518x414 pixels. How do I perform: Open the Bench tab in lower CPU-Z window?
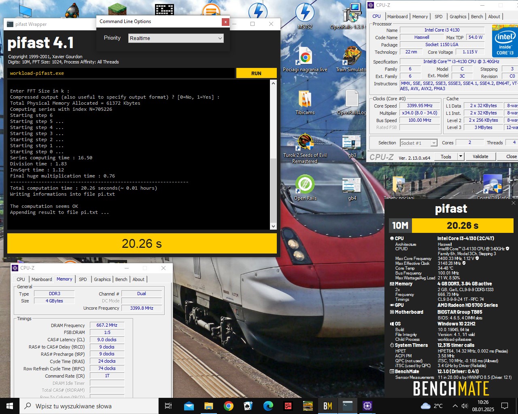pyautogui.click(x=121, y=279)
